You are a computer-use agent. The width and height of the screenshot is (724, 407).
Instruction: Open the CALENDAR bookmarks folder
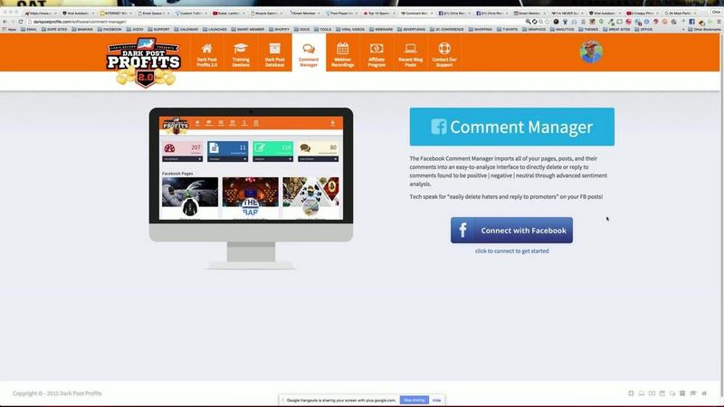186,30
